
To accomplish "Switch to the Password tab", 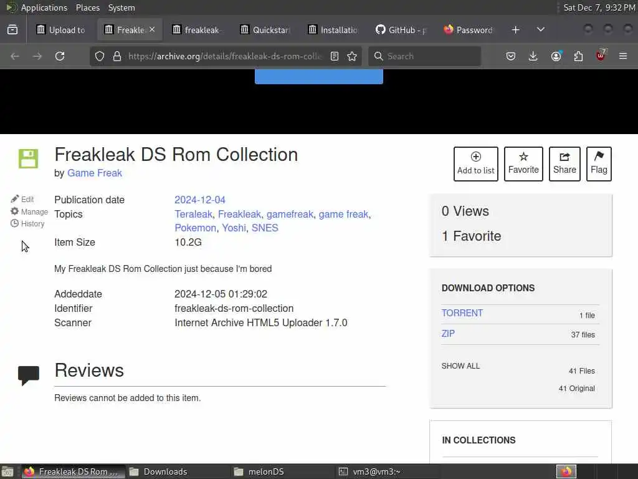I will point(469,30).
